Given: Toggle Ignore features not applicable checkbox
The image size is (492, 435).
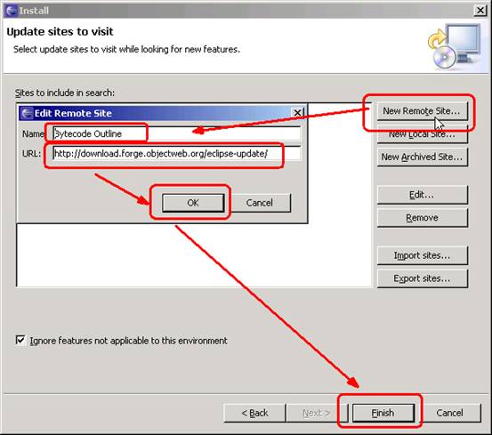Looking at the screenshot, I should click(x=20, y=340).
